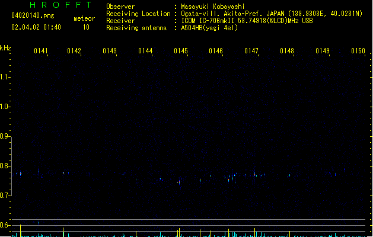
Task: Click the Receiving Location label
Action: pos(138,14)
